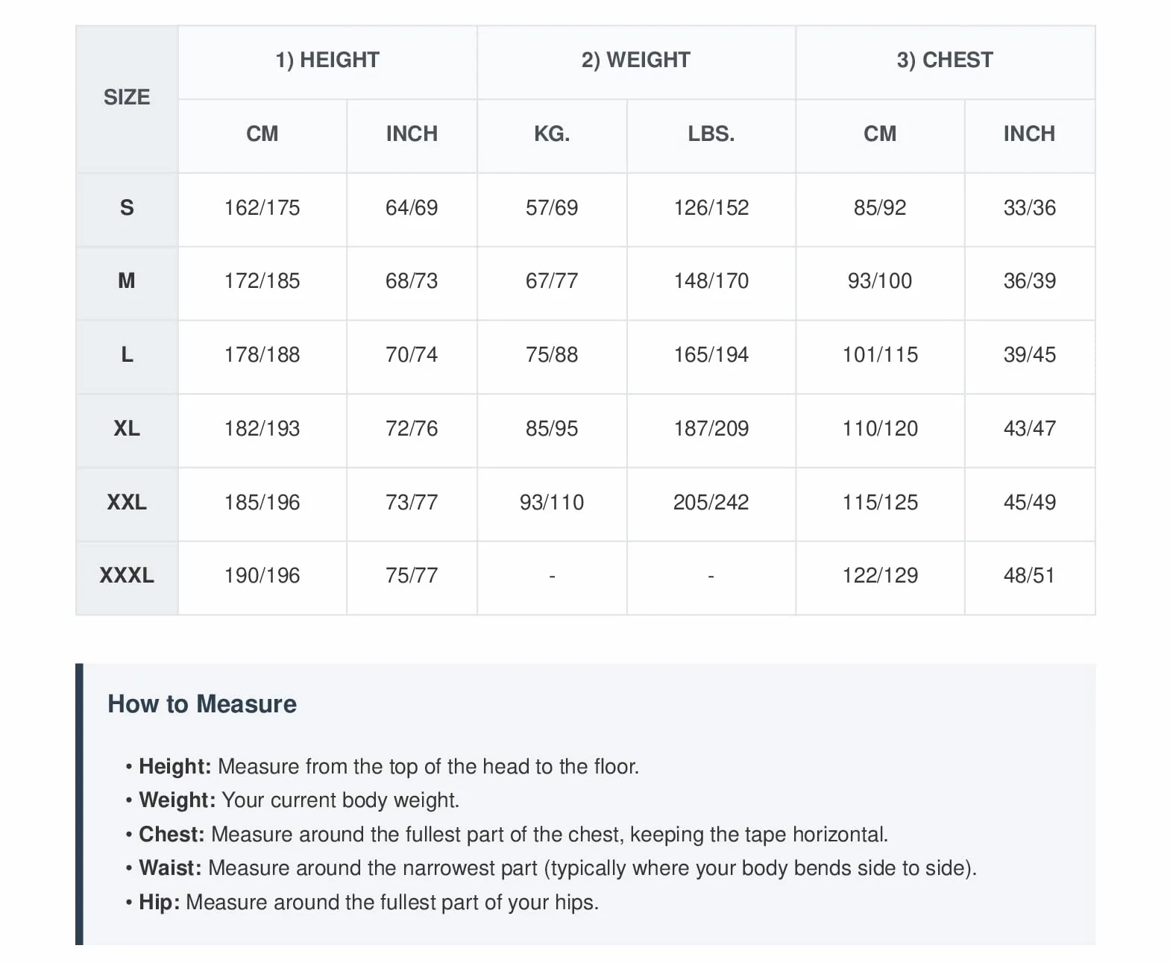Viewport: 1170px width, 963px height.
Task: Select the 101/115 chest CM cell
Action: (x=880, y=356)
